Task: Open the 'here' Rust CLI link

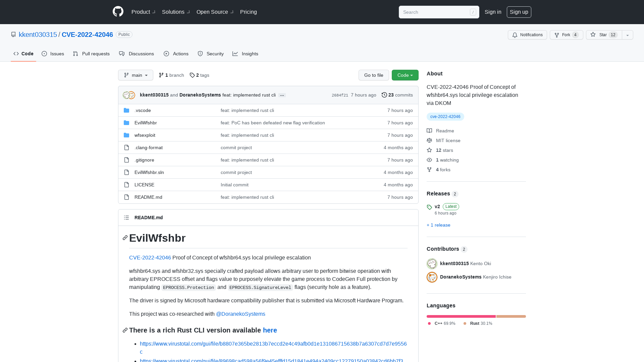Action: 270,330
